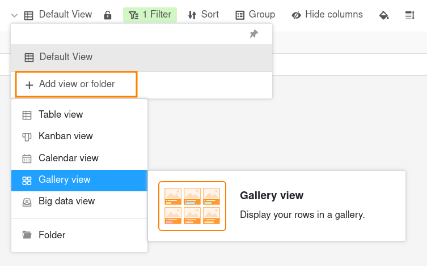427x266 pixels.
Task: Click the Gallery view preview thumbnail
Action: [x=192, y=206]
